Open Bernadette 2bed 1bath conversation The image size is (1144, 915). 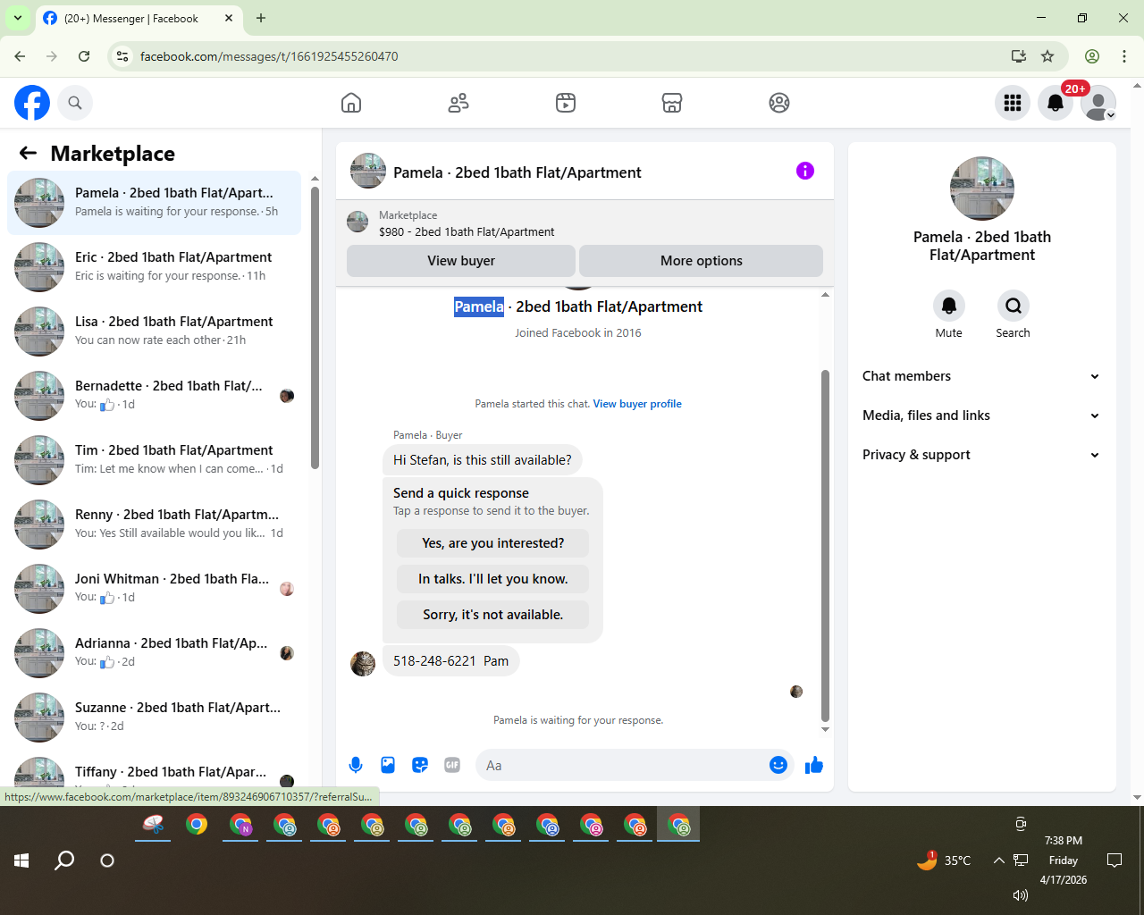154,396
